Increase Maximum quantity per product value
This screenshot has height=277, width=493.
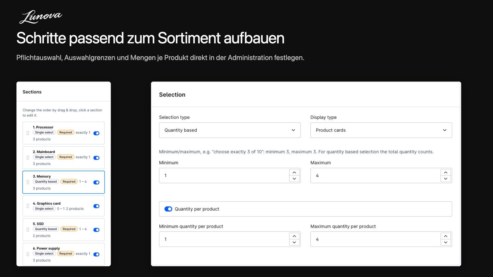point(446,236)
